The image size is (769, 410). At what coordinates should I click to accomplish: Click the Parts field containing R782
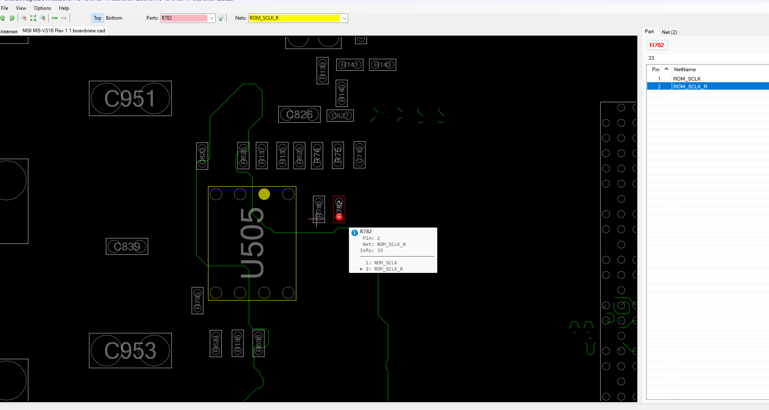[x=184, y=18]
